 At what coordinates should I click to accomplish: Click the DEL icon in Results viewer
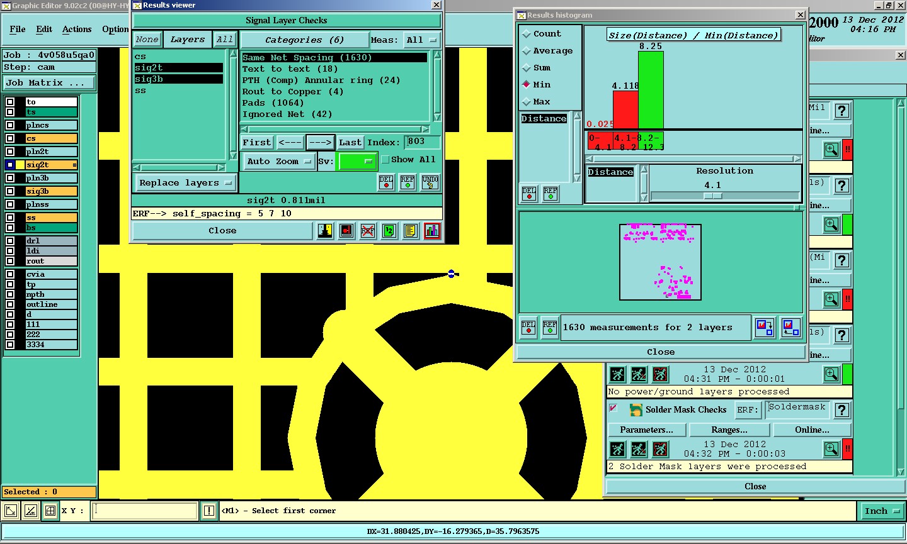(x=386, y=182)
